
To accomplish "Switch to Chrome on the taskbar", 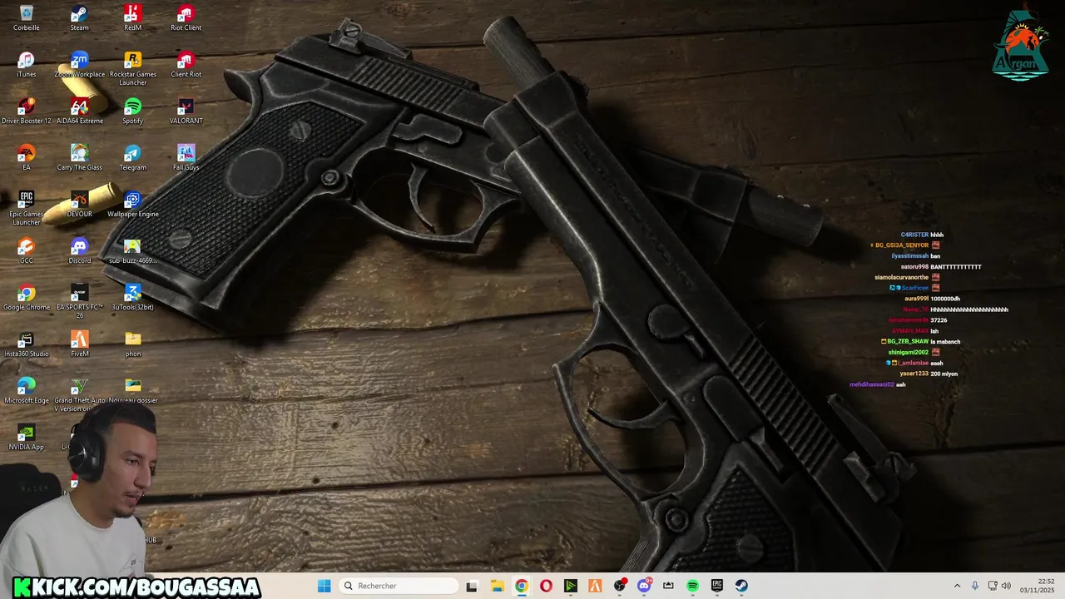I will (521, 586).
